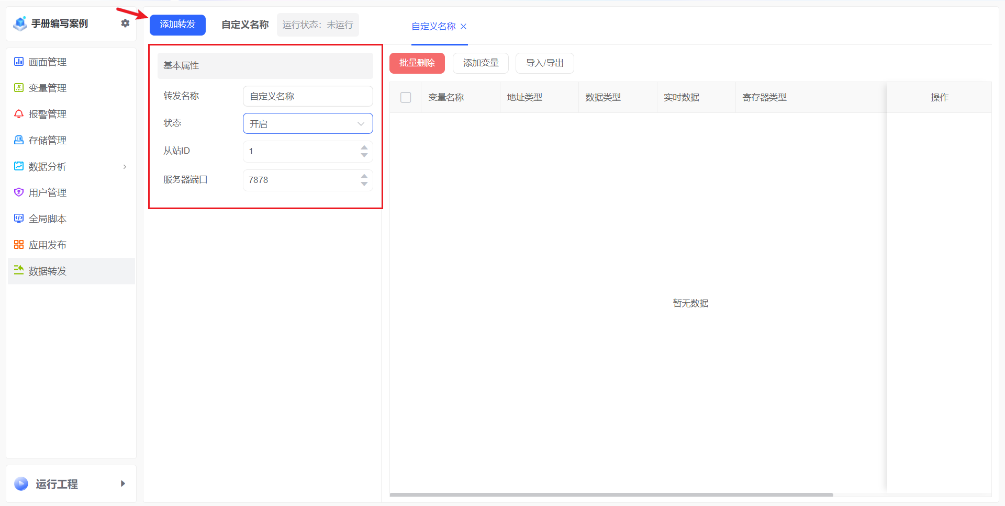Click the settings gear icon
The height and width of the screenshot is (506, 1005).
click(125, 24)
